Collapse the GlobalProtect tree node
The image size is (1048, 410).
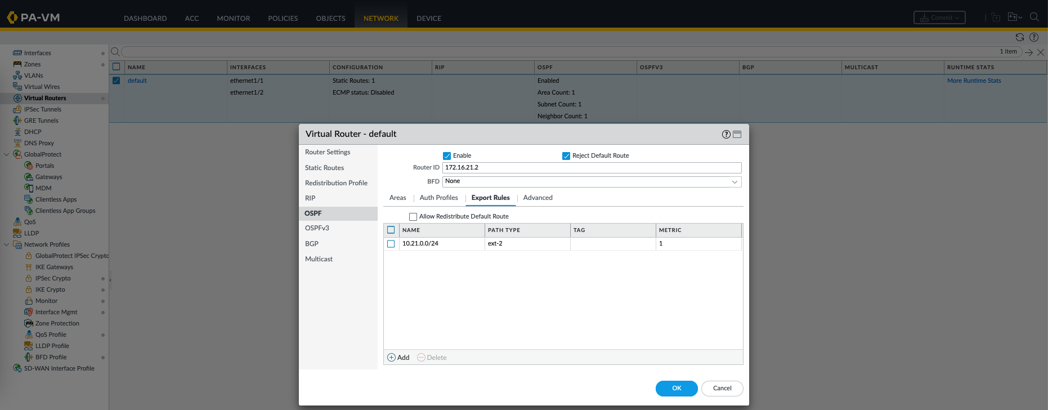7,154
